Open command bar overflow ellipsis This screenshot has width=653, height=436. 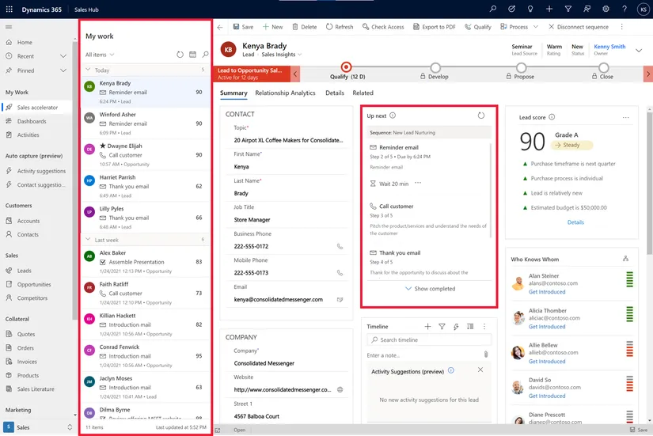pos(622,27)
